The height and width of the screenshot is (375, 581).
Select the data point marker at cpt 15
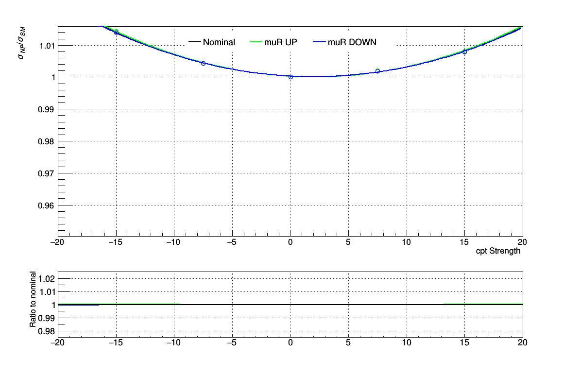click(464, 52)
